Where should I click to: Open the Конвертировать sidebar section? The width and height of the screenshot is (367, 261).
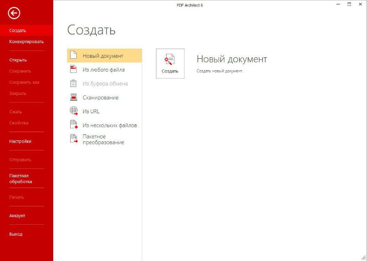[27, 42]
